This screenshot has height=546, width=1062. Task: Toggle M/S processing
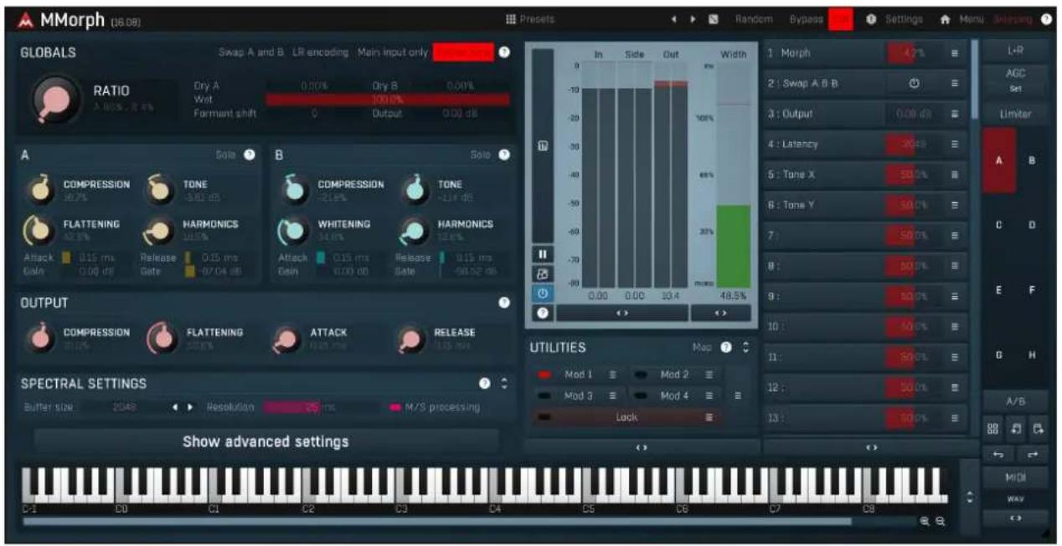pyautogui.click(x=435, y=407)
